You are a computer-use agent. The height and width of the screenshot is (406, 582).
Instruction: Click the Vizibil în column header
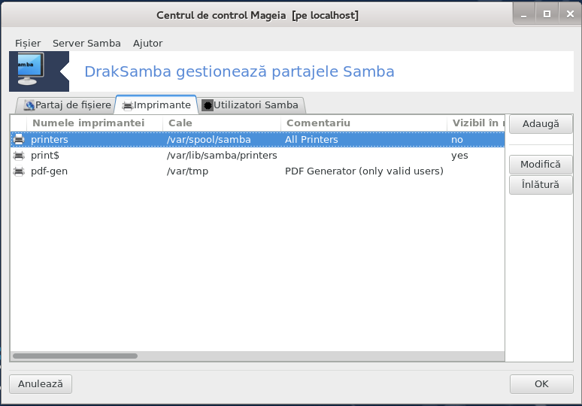pyautogui.click(x=476, y=123)
